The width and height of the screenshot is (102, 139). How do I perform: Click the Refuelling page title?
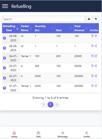coord(21,6)
